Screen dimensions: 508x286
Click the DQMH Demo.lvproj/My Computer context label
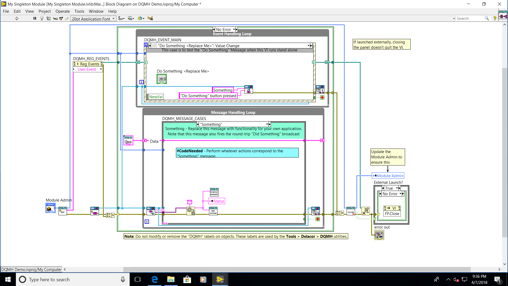point(31,269)
